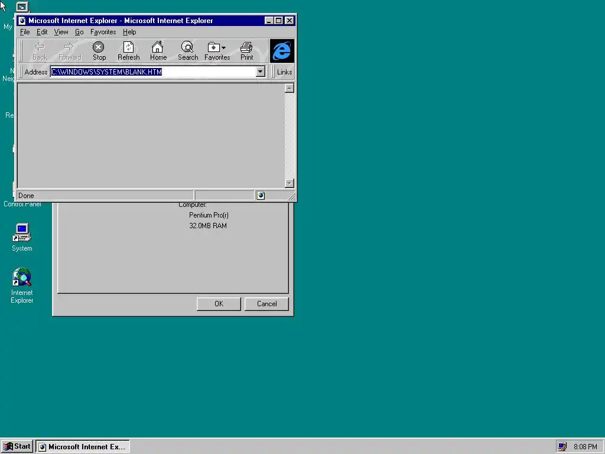
Task: Open the Go menu
Action: [79, 32]
